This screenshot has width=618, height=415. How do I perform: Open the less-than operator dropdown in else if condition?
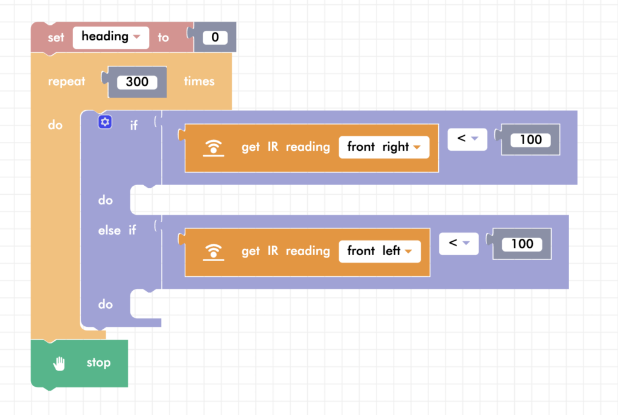(x=459, y=244)
